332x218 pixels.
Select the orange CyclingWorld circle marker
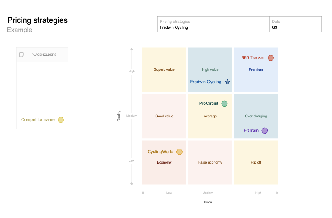pyautogui.click(x=179, y=152)
